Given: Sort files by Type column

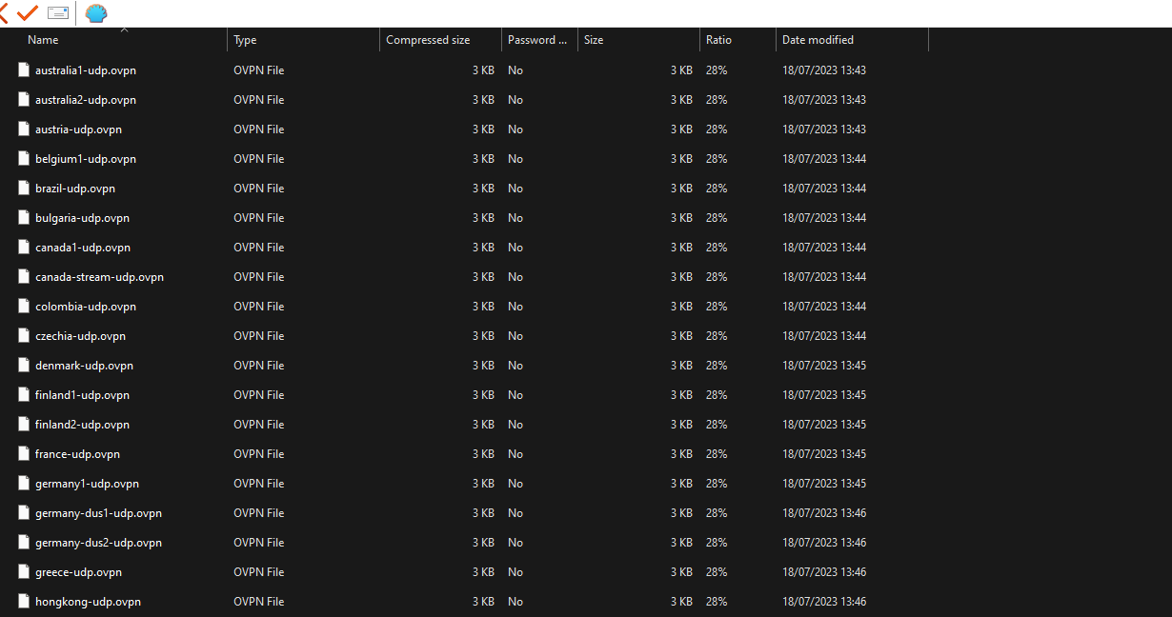Looking at the screenshot, I should coord(245,39).
